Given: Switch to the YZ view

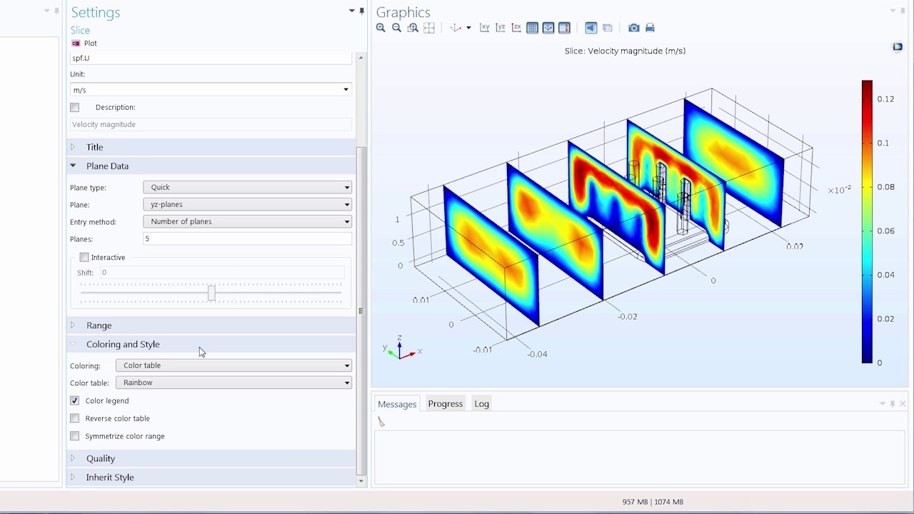Looking at the screenshot, I should click(x=501, y=28).
